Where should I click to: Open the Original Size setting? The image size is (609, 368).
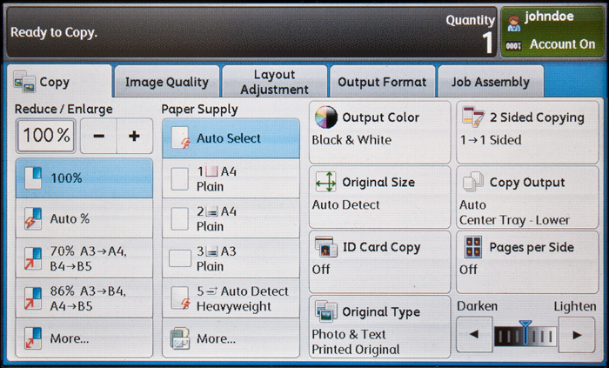[x=379, y=193]
